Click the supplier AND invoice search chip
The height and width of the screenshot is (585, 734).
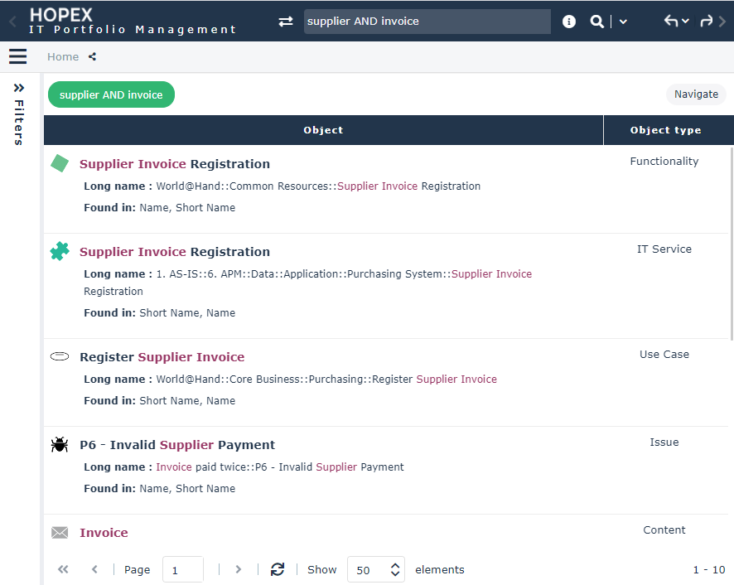click(111, 94)
